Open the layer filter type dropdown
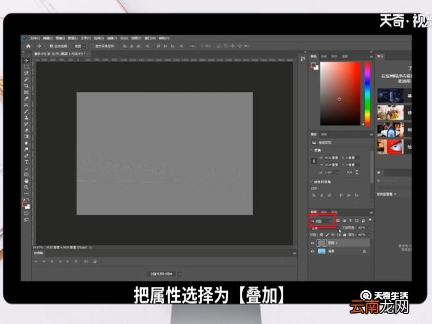 tap(322, 221)
